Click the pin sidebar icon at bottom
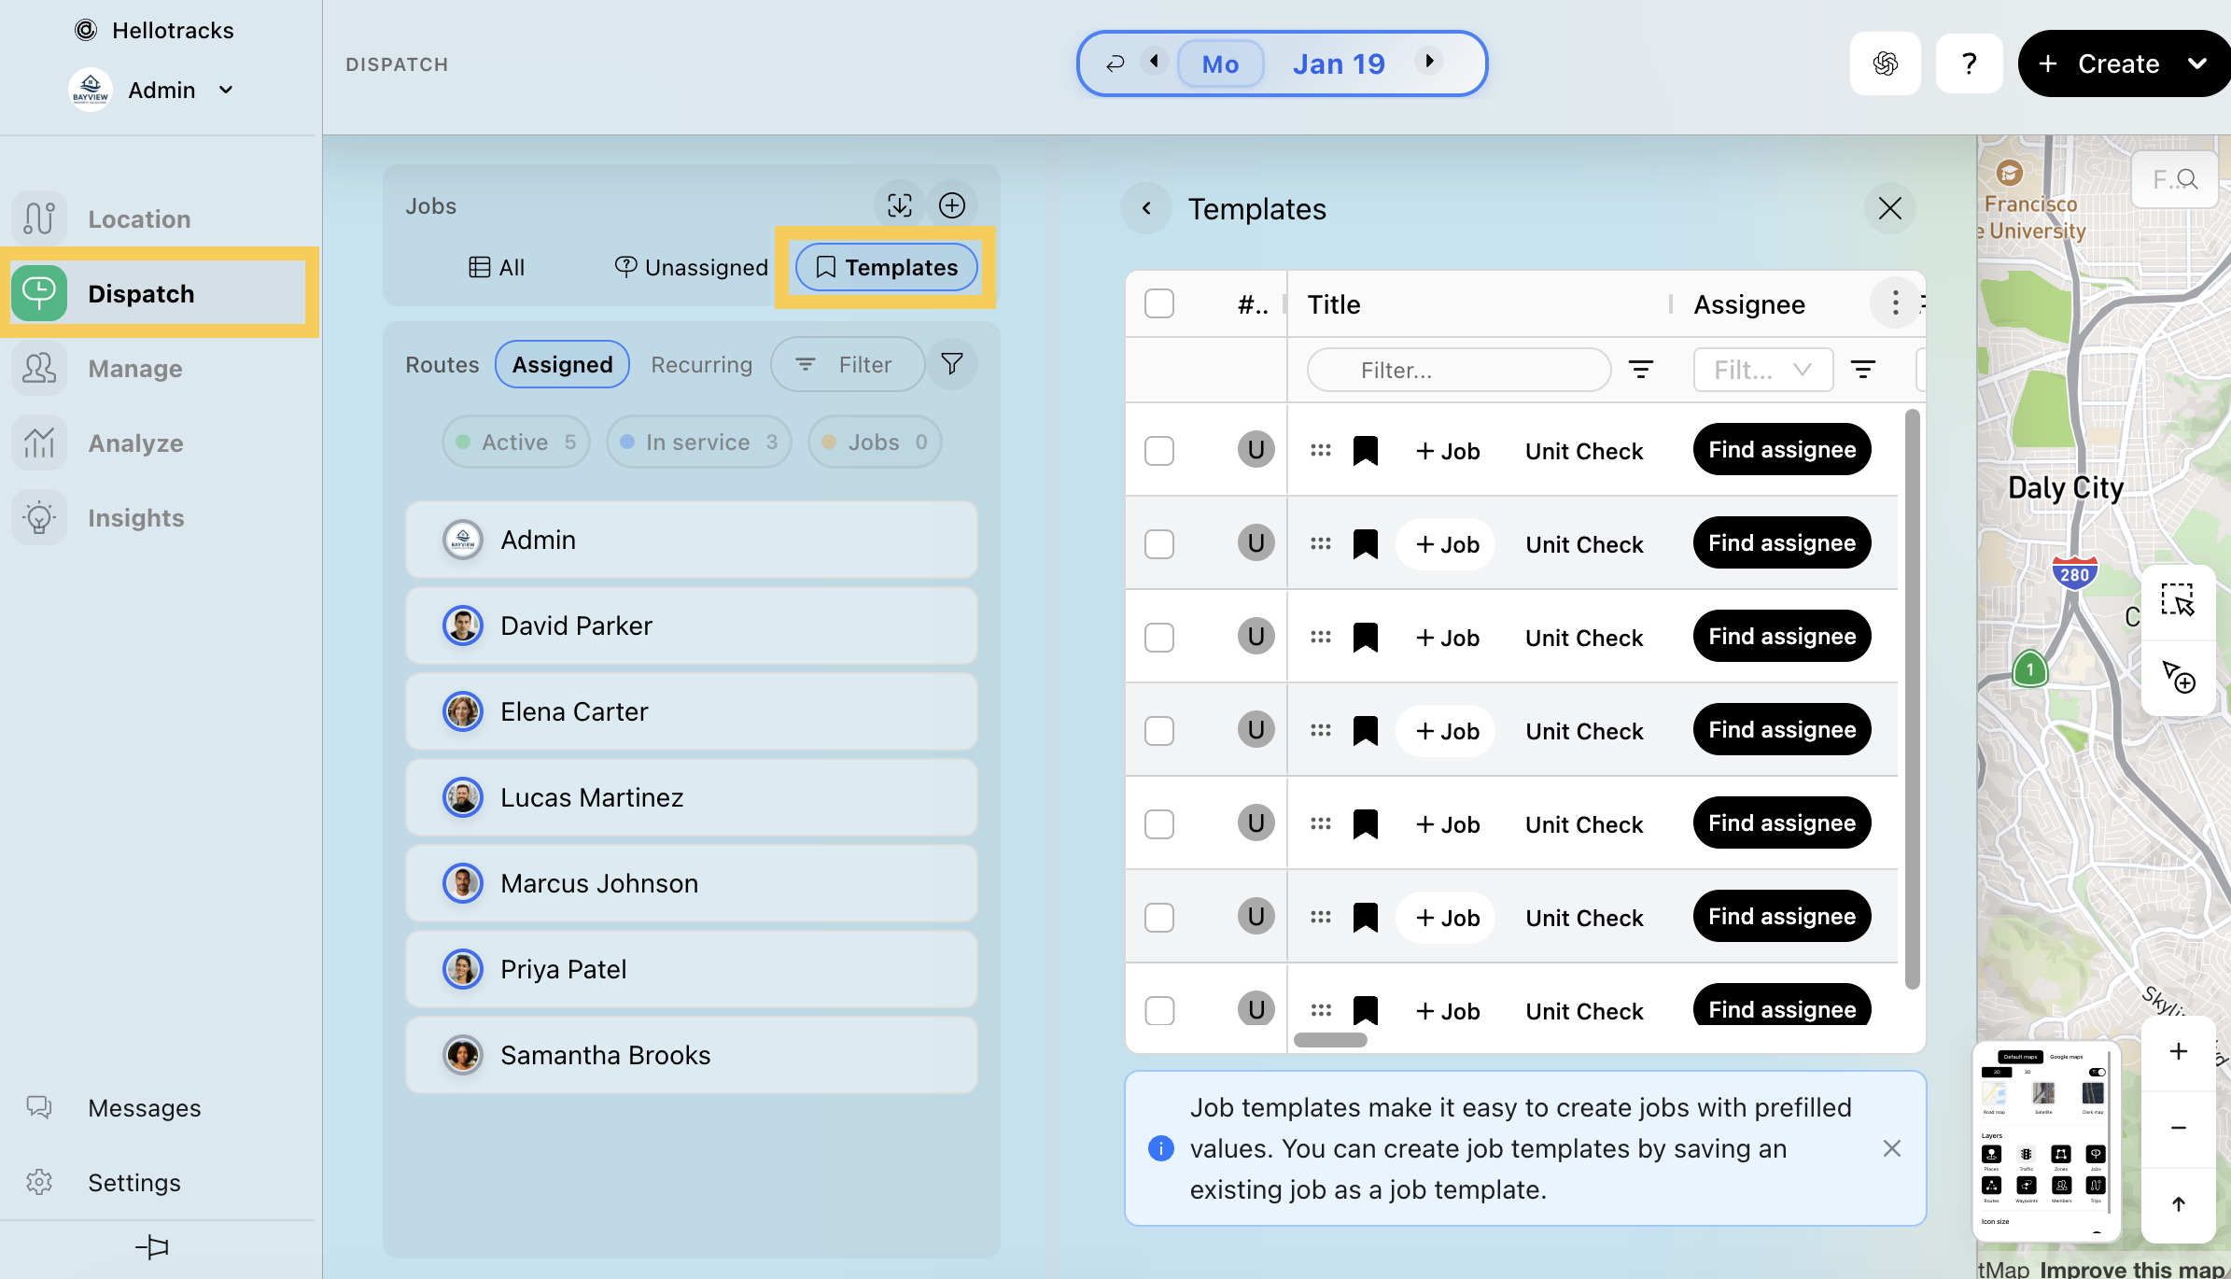This screenshot has width=2231, height=1279. (x=152, y=1247)
